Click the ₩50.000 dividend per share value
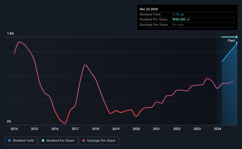 pyautogui.click(x=179, y=20)
